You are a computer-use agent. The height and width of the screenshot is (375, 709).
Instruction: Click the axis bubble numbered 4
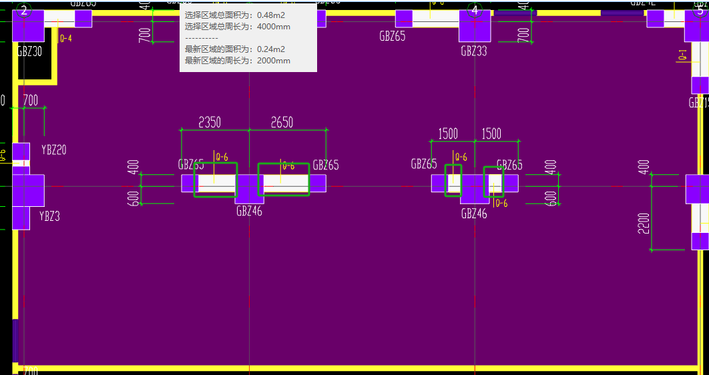(474, 11)
